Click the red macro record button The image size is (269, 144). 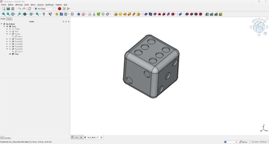pos(60,9)
